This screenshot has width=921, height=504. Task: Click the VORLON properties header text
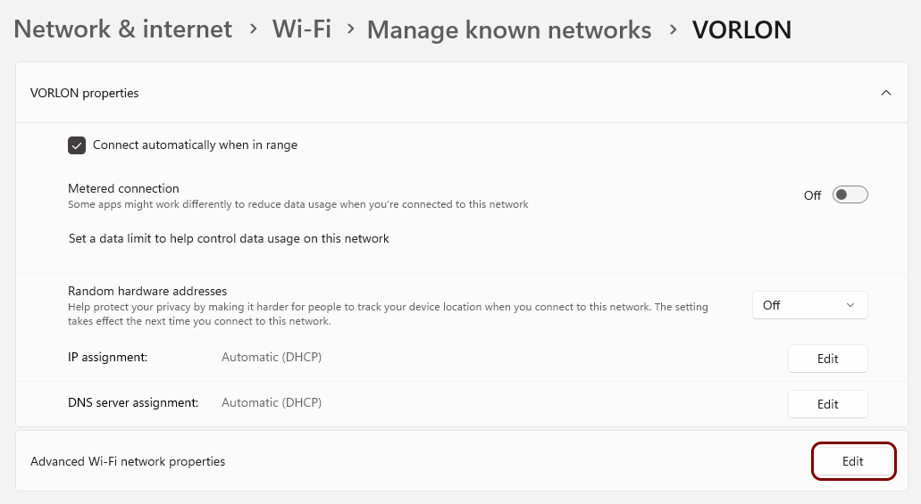[85, 93]
